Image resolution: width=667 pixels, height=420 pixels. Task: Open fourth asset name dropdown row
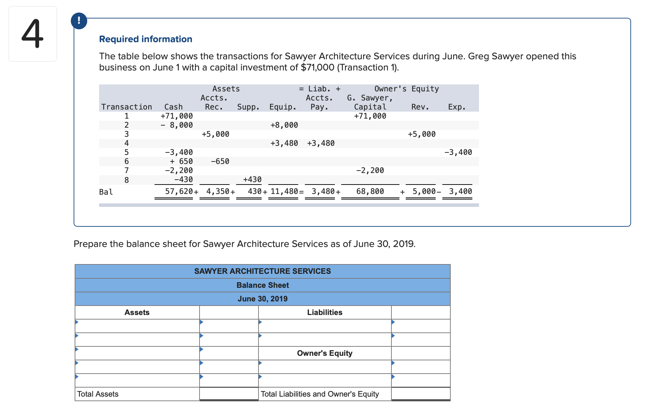click(137, 367)
